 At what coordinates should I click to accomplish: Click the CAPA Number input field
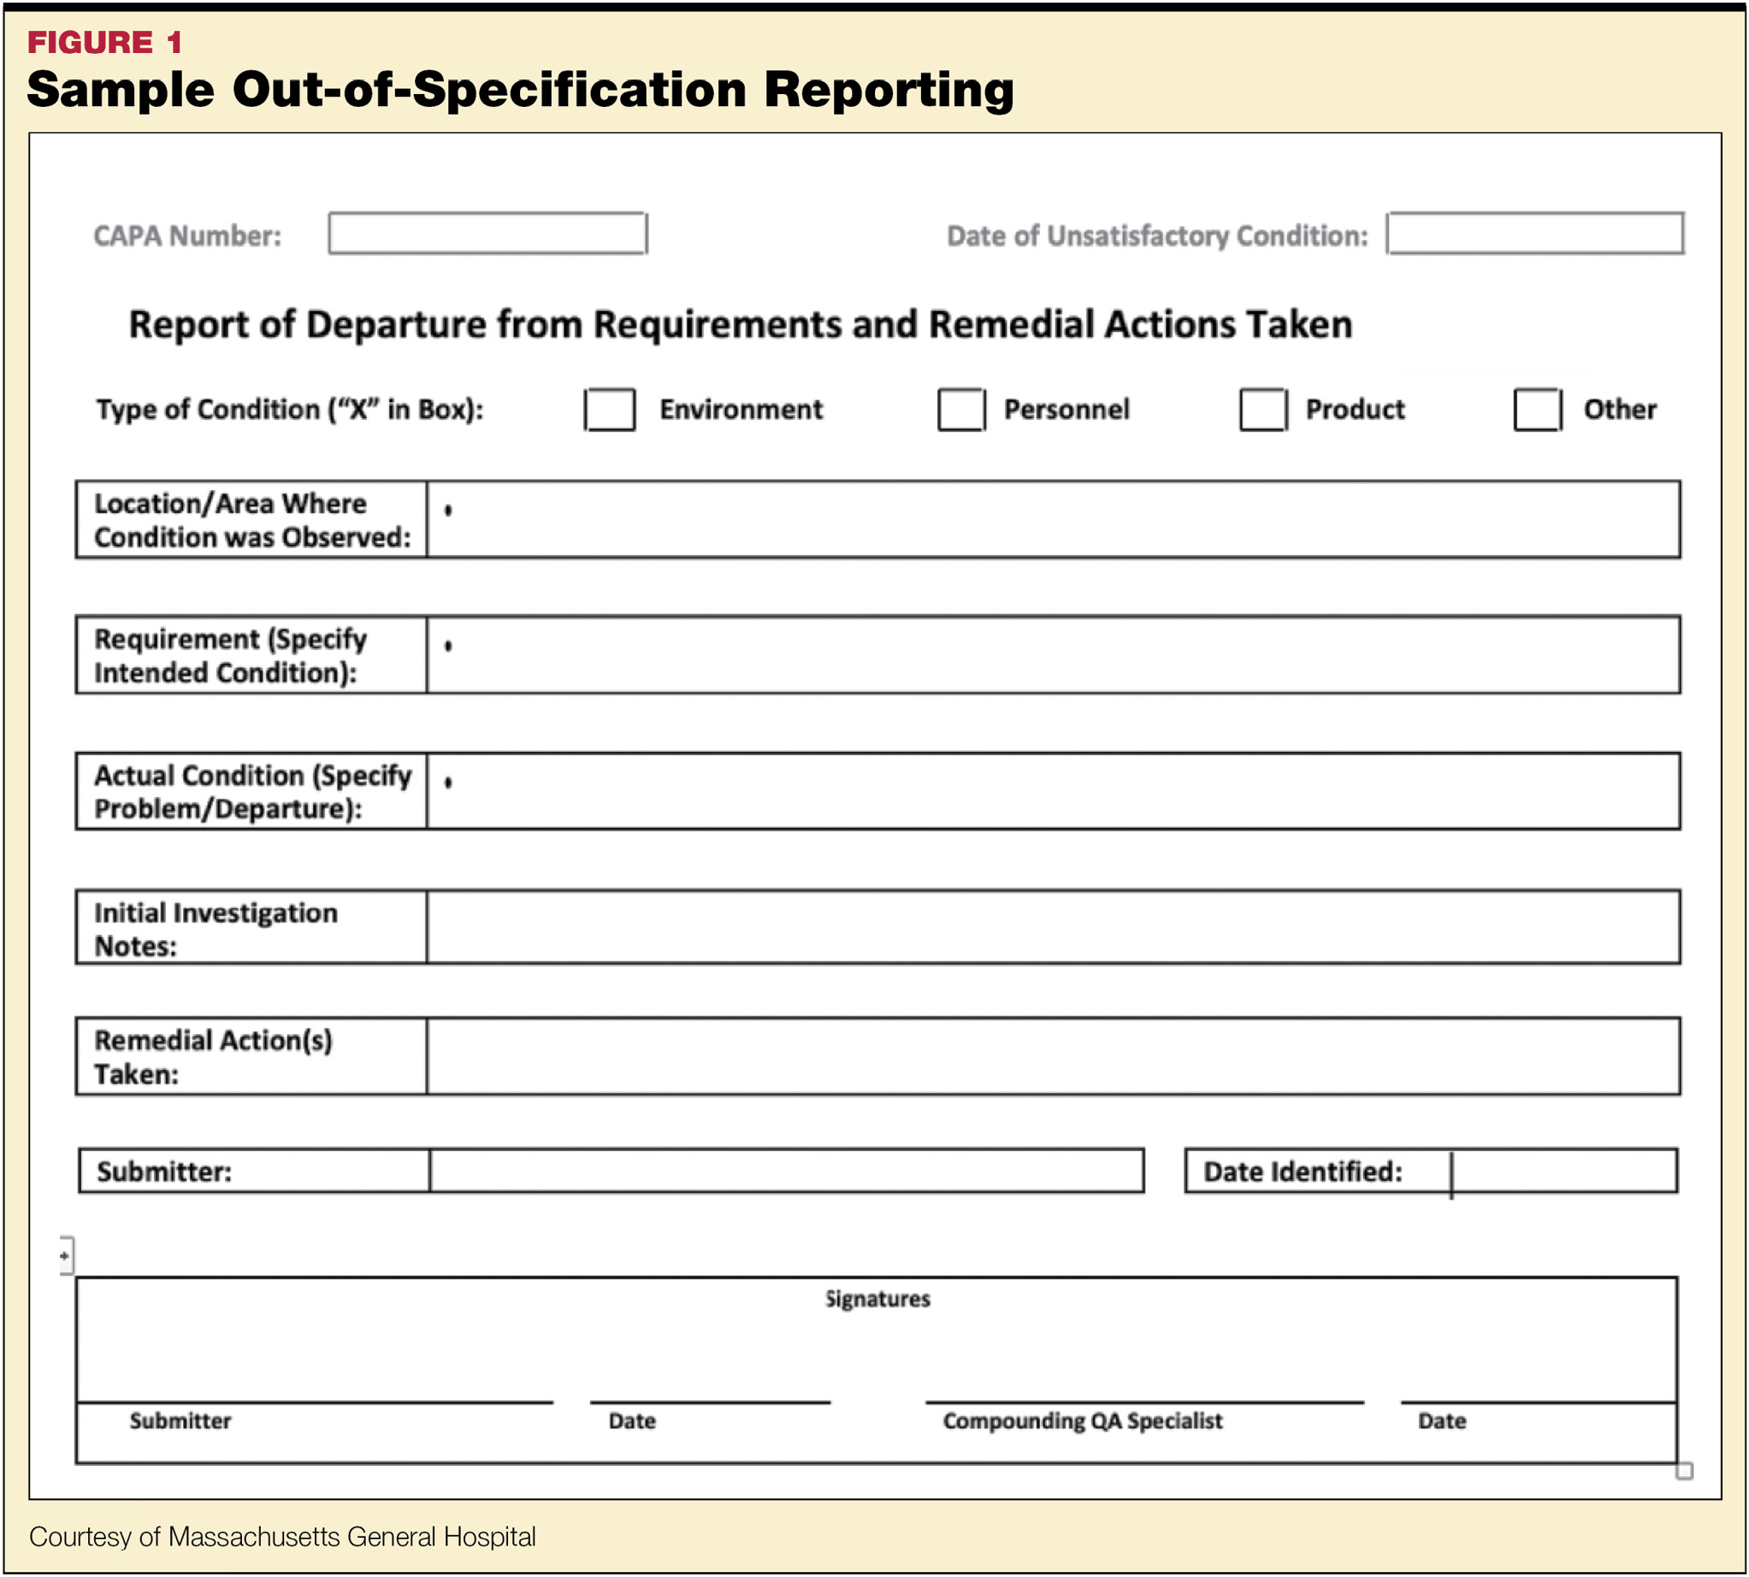pyautogui.click(x=487, y=233)
